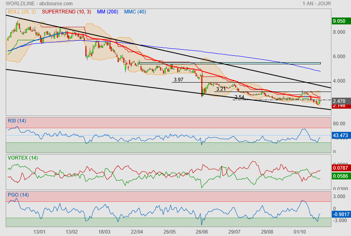Click the green horizontal resistance zone rectangle
This screenshot has height=236, width=351.
tap(229, 63)
